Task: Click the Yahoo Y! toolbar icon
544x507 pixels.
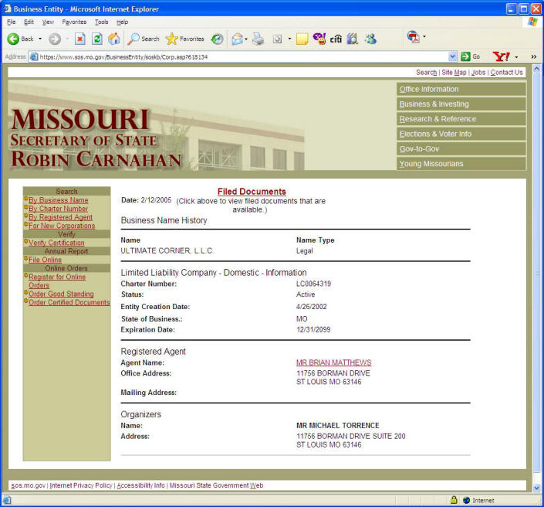Action: coord(502,56)
